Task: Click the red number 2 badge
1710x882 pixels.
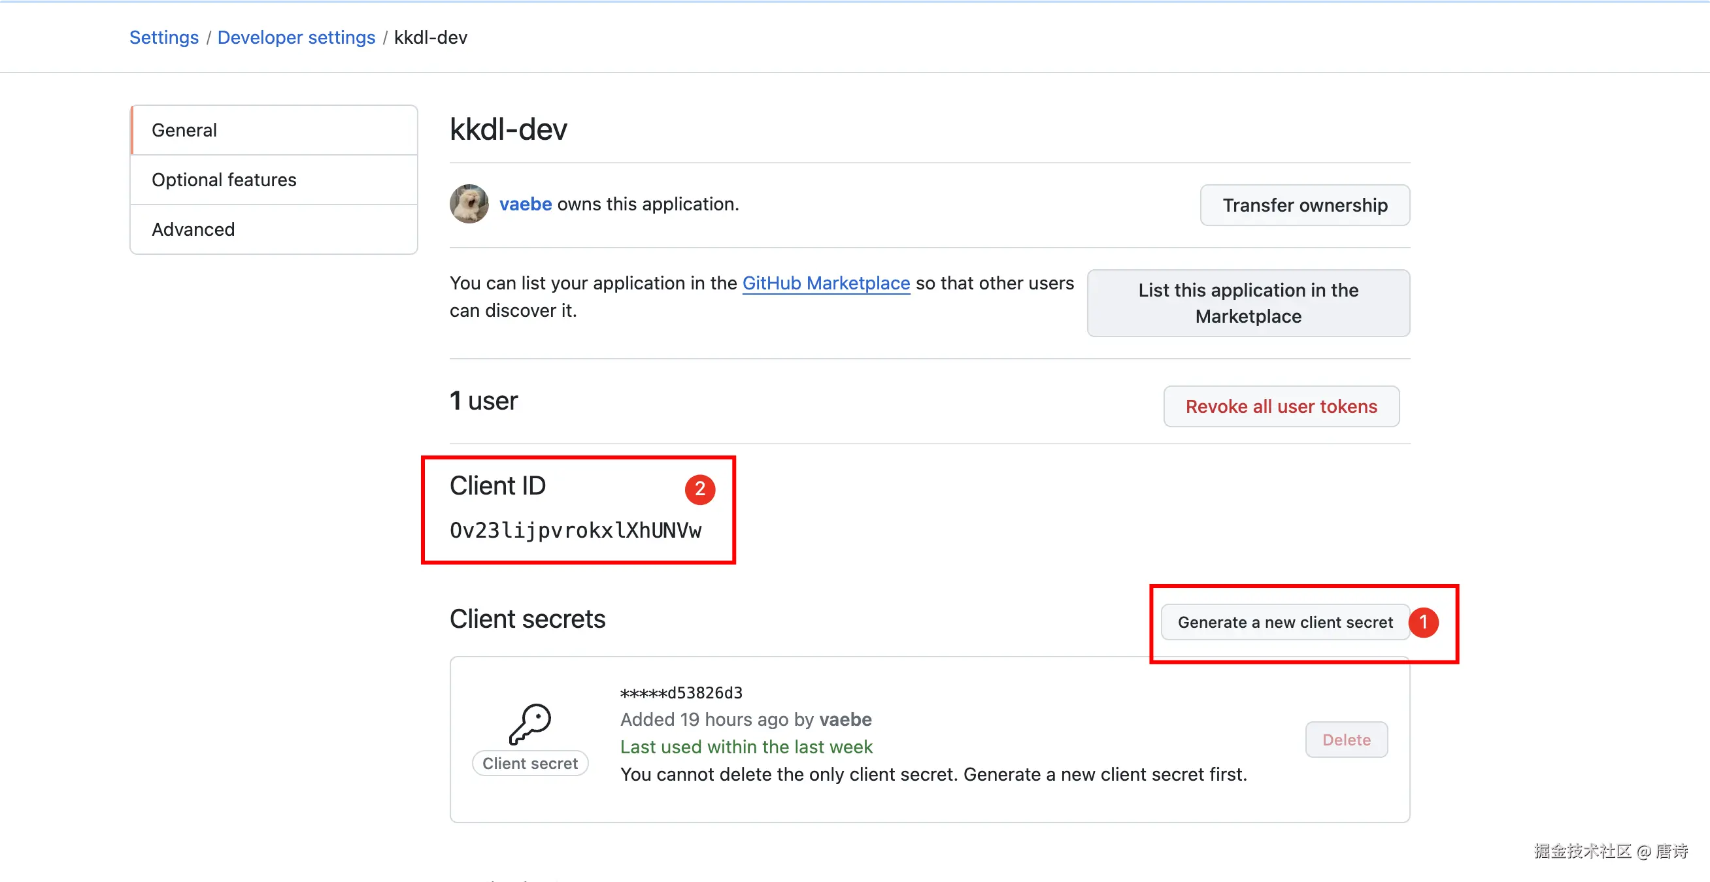Action: [699, 489]
